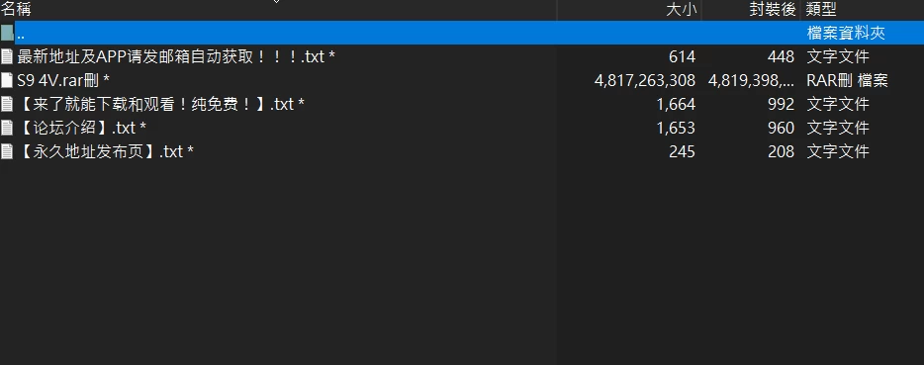
Task: Click the icon beside 来了就能下载和观看 txt
Action: 7,105
